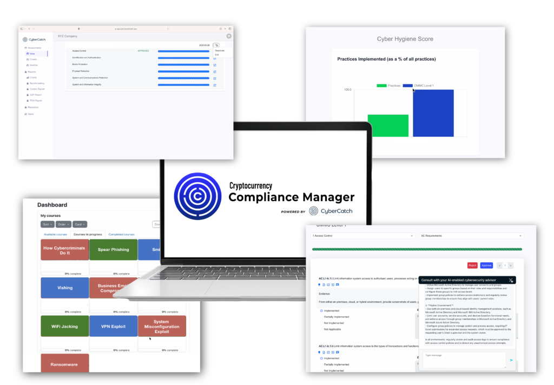Open the 1 Access Control dropdown
554x385 pixels.
(362, 236)
